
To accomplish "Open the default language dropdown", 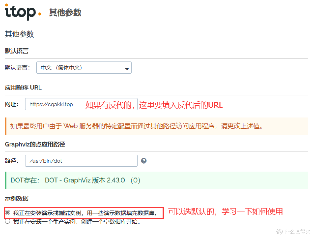I will click(x=84, y=68).
